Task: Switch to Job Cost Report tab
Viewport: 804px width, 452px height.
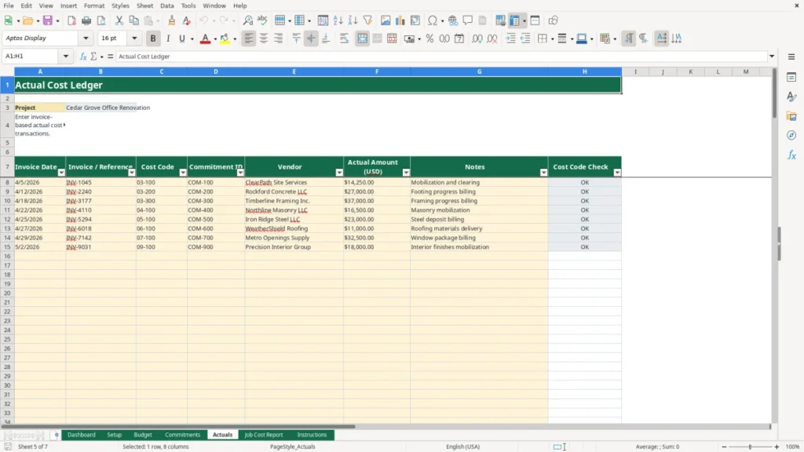Action: click(264, 435)
